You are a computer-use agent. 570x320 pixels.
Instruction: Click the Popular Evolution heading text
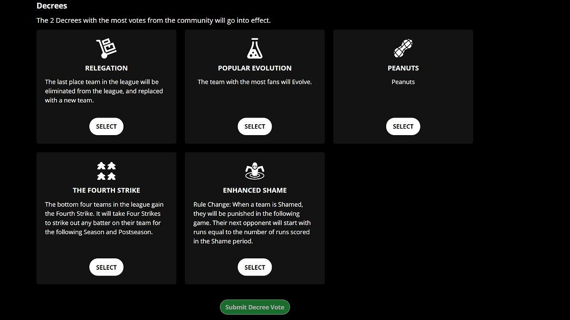[x=255, y=68]
